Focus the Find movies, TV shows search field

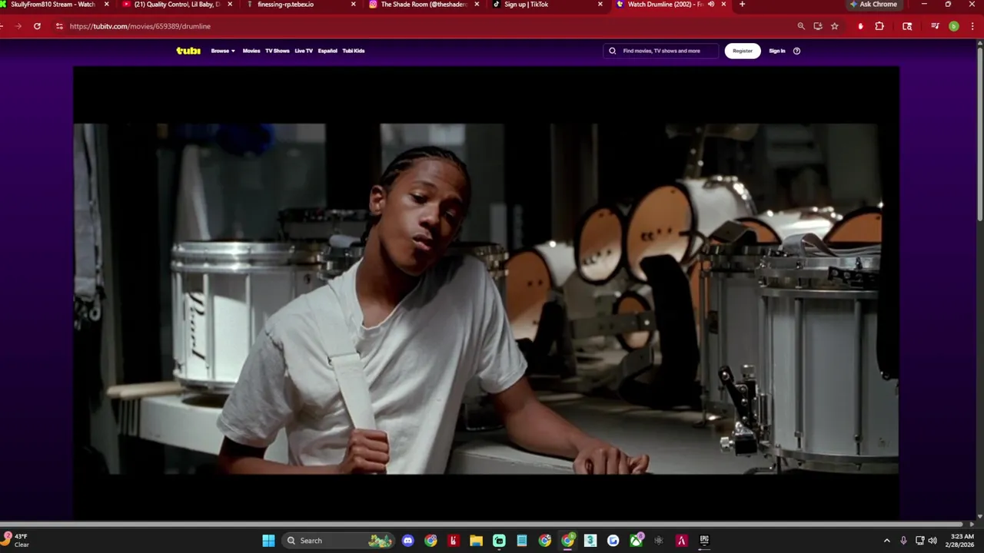pyautogui.click(x=662, y=51)
